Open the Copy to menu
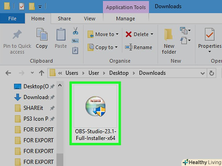 point(102,47)
